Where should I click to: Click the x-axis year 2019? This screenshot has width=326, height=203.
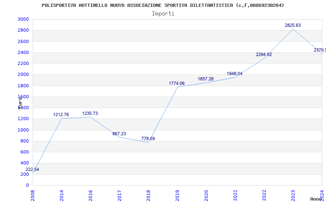pos(177,195)
